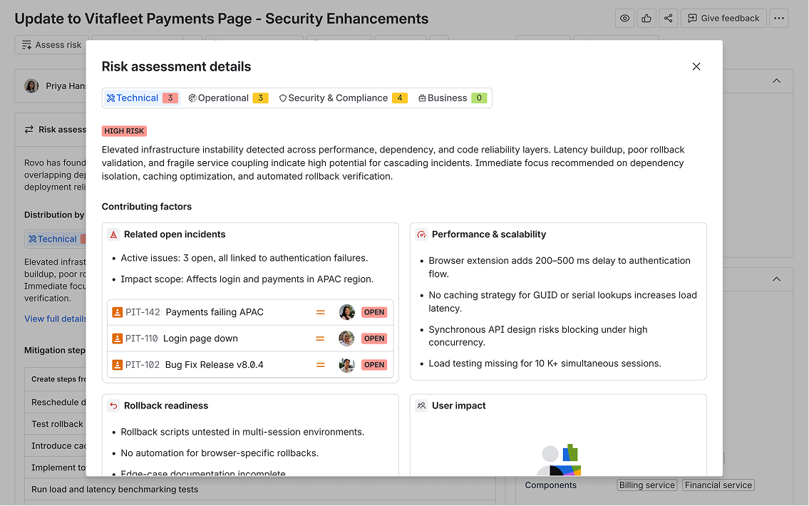Image resolution: width=809 pixels, height=506 pixels.
Task: Collapse the second right side panel
Action: pyautogui.click(x=777, y=279)
